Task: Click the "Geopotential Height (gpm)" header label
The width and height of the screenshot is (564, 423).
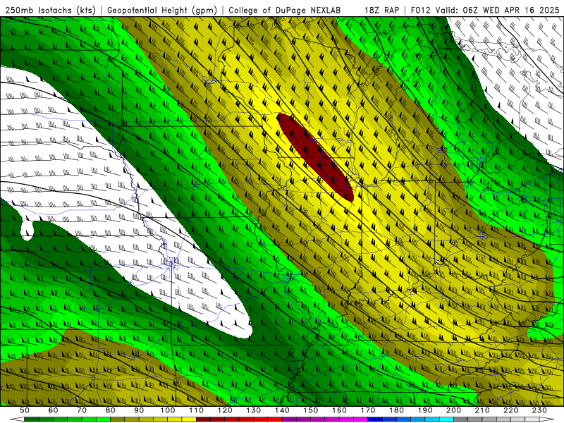Action: tap(162, 10)
